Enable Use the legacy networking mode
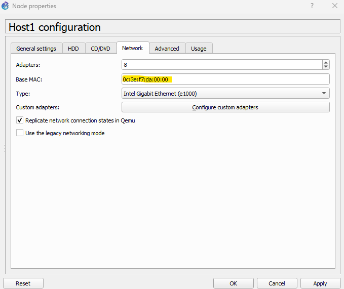The height and width of the screenshot is (289, 344). 20,133
